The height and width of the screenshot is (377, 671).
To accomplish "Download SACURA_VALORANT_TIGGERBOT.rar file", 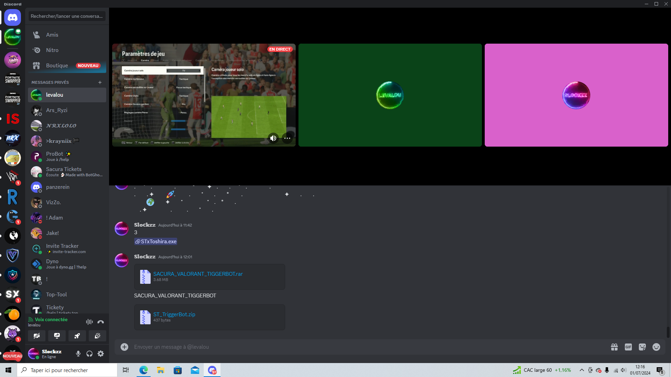I will pyautogui.click(x=198, y=274).
